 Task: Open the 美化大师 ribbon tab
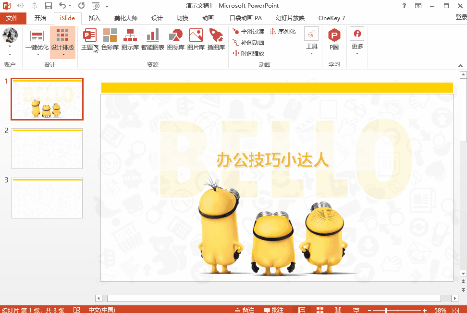pos(126,18)
